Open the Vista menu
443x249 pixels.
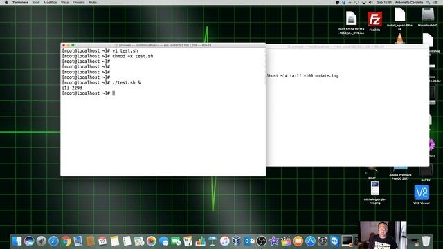coord(64,2)
